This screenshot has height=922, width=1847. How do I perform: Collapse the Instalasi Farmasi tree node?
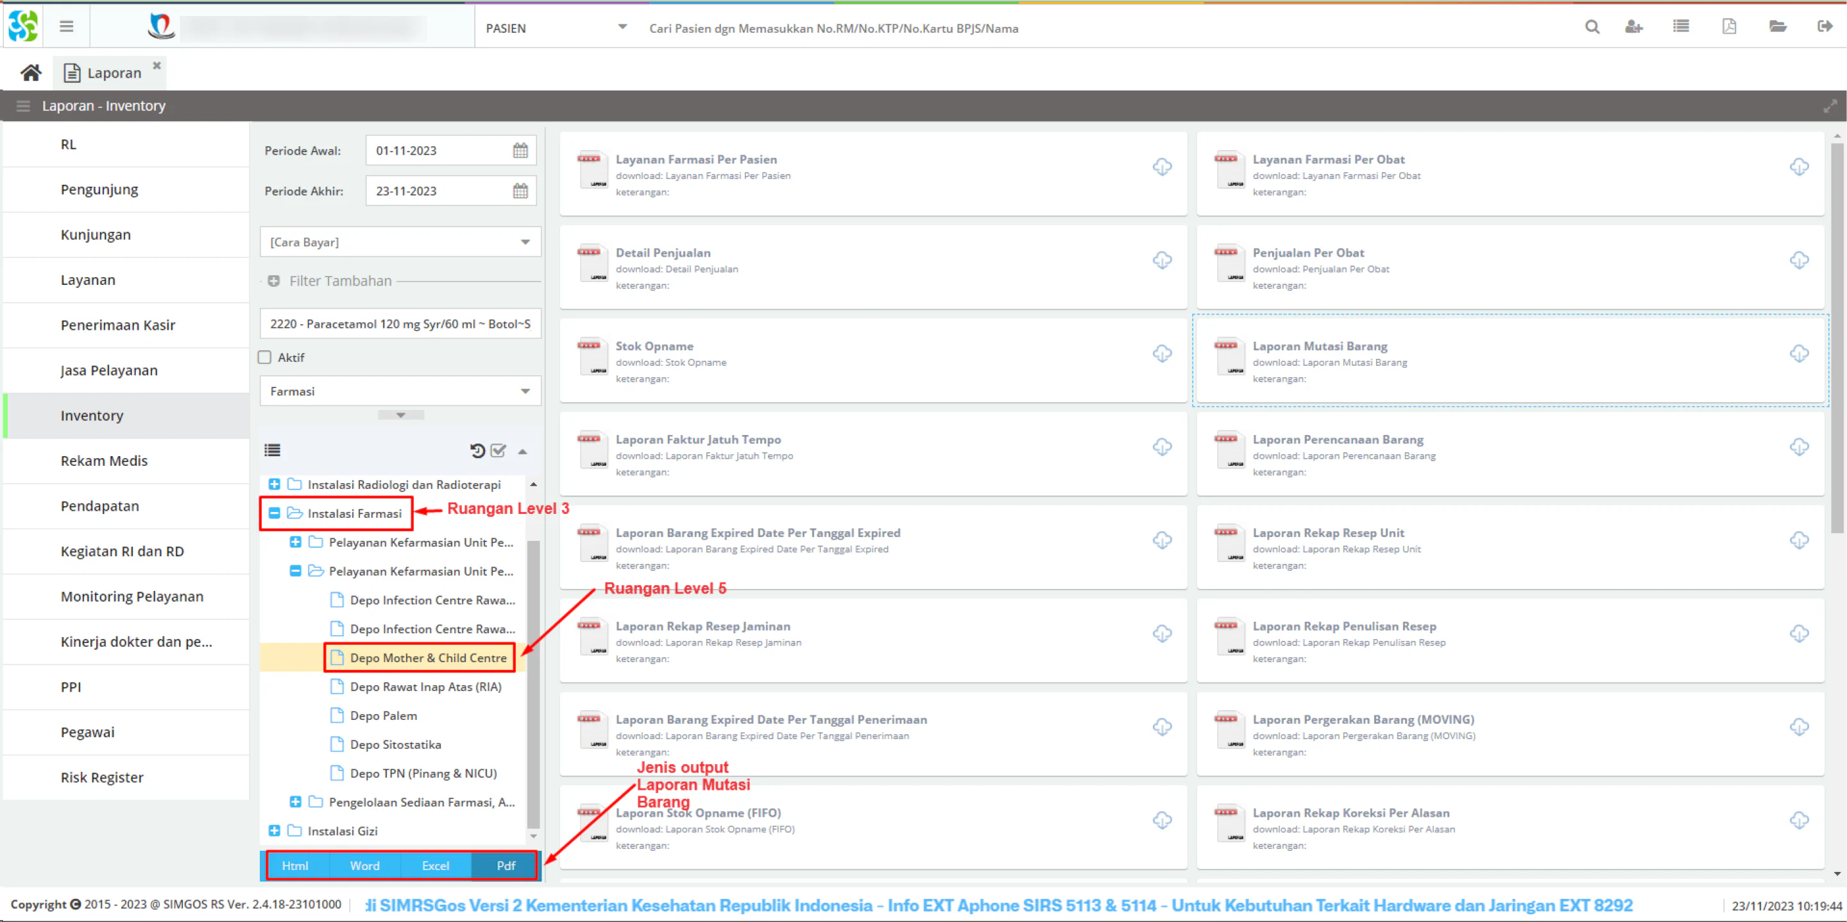click(x=274, y=513)
